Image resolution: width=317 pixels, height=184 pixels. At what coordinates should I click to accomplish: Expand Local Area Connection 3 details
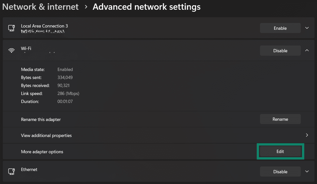point(307,28)
